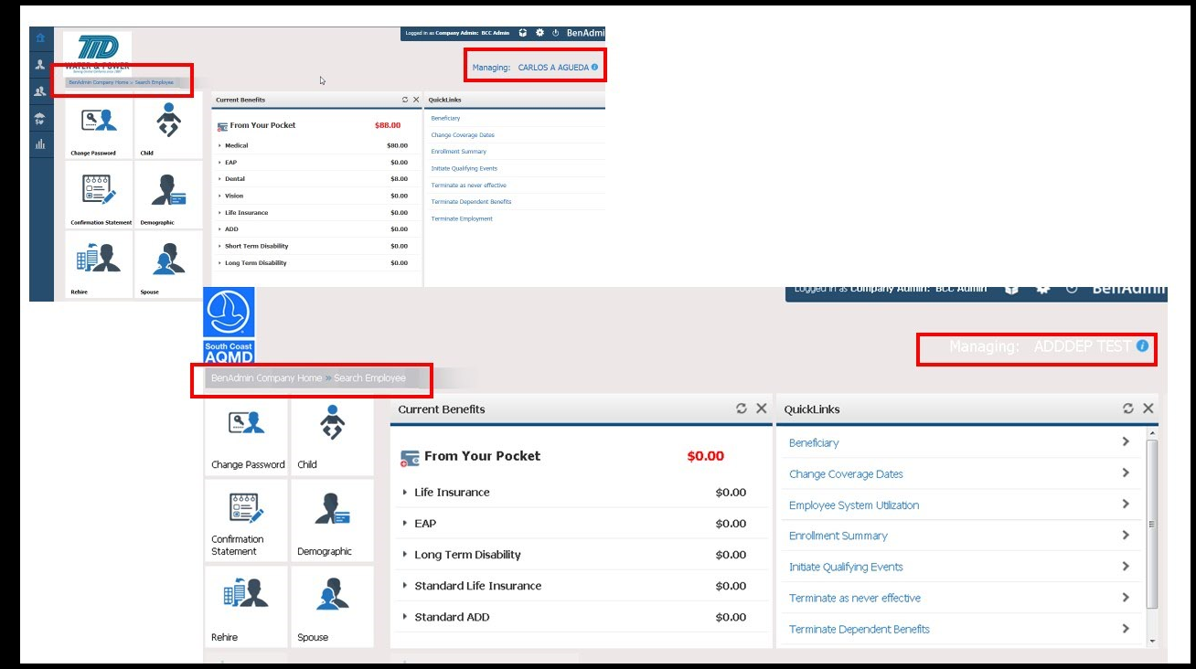The height and width of the screenshot is (669, 1196).
Task: Open the bar chart reports sidebar icon
Action: 40,144
